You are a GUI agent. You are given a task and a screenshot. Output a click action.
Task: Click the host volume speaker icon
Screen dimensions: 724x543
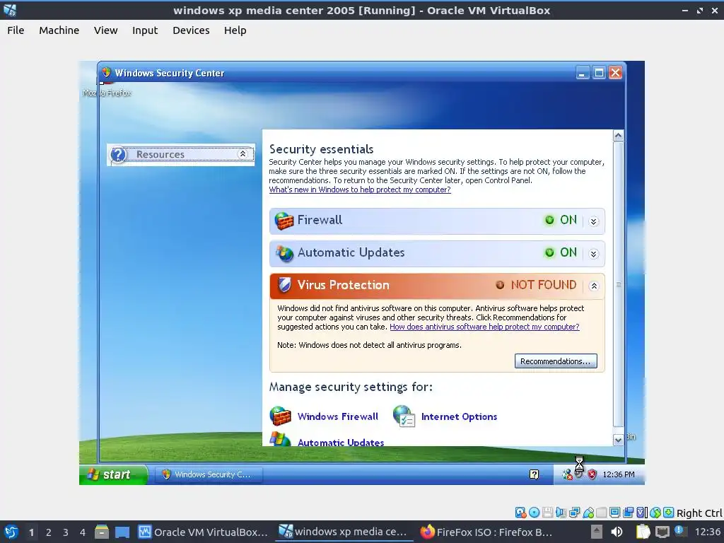617,532
